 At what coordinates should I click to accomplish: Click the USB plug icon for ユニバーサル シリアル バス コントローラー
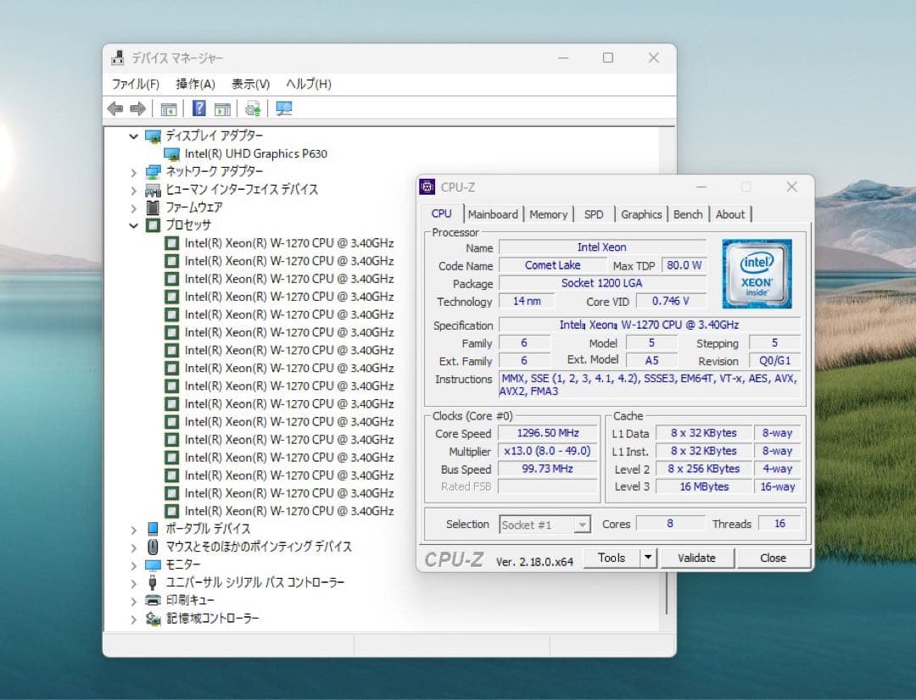[153, 583]
